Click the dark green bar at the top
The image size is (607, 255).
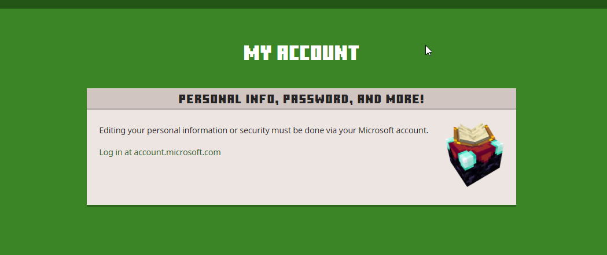point(303,4)
